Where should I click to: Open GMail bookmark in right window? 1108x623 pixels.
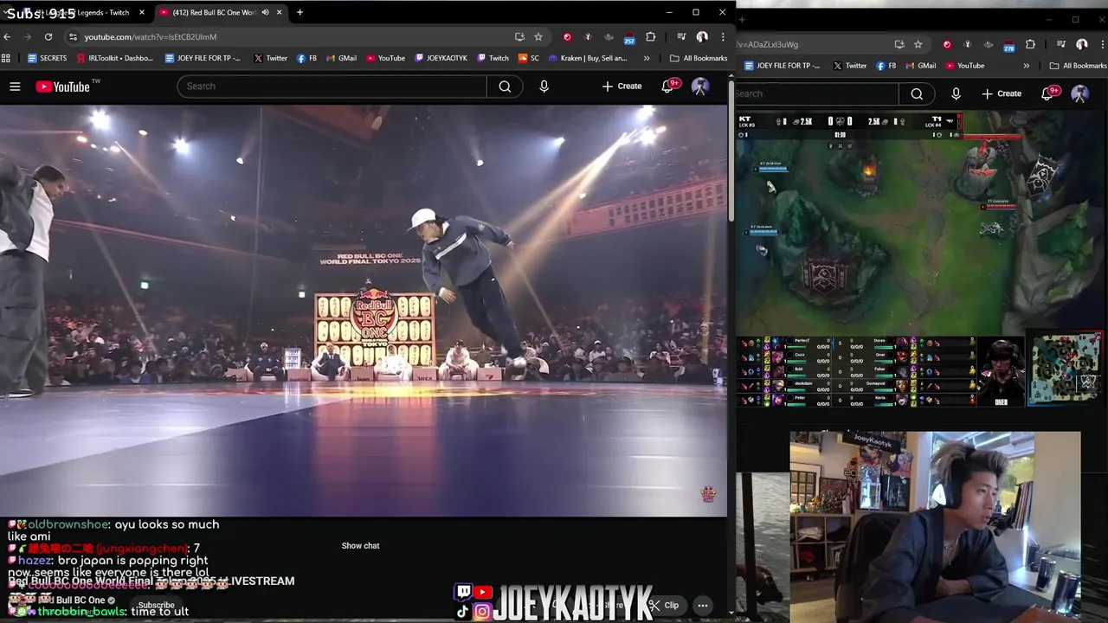coord(920,65)
